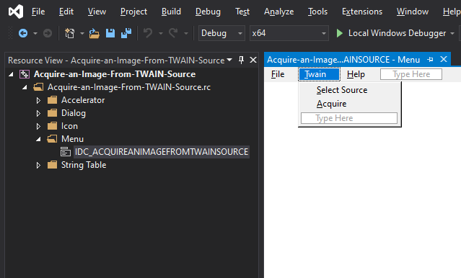This screenshot has width=461, height=278.
Task: Click the Type Here box under Acquire
Action: tap(349, 118)
